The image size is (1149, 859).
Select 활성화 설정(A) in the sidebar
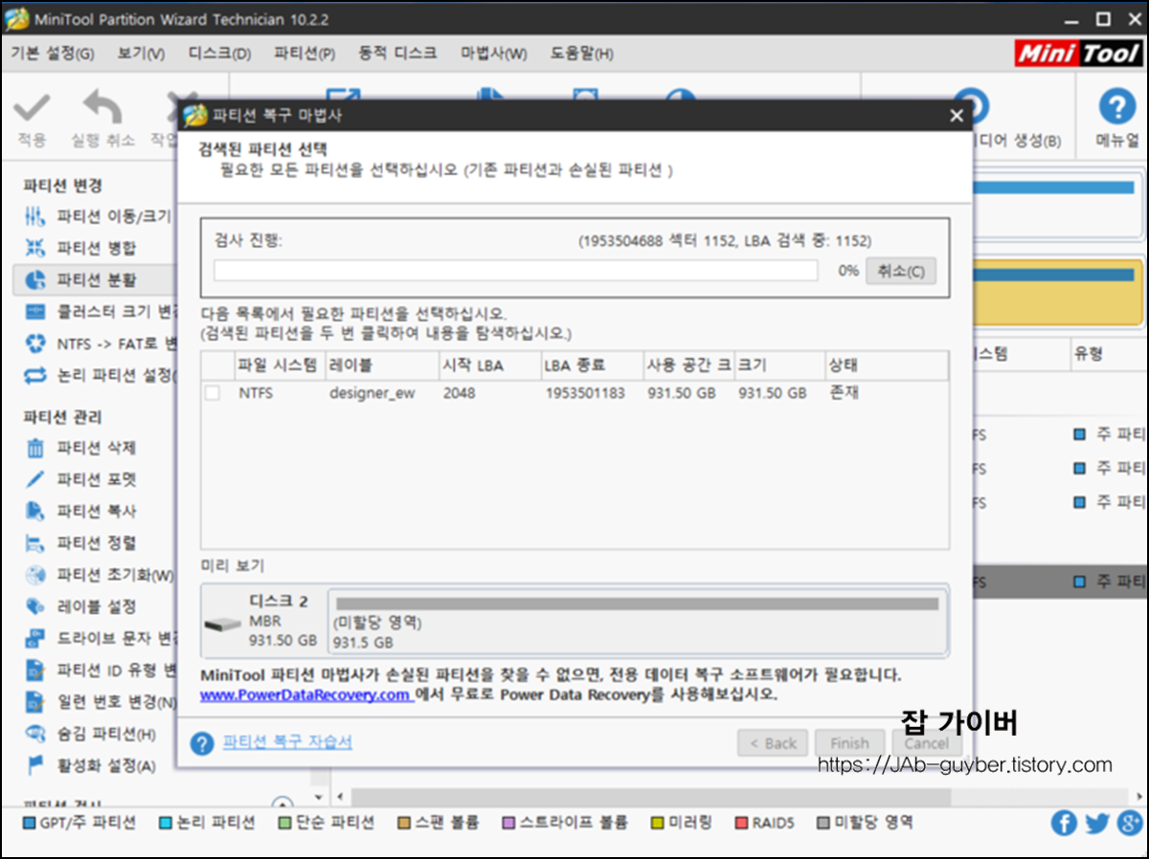pos(90,765)
